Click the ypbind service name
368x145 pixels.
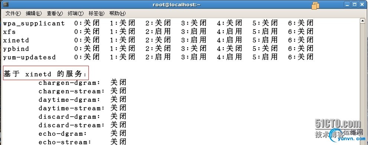pos(16,49)
